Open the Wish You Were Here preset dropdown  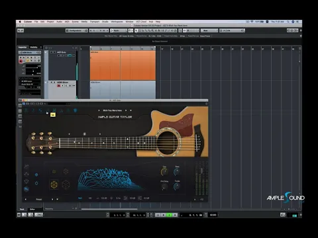(131, 110)
